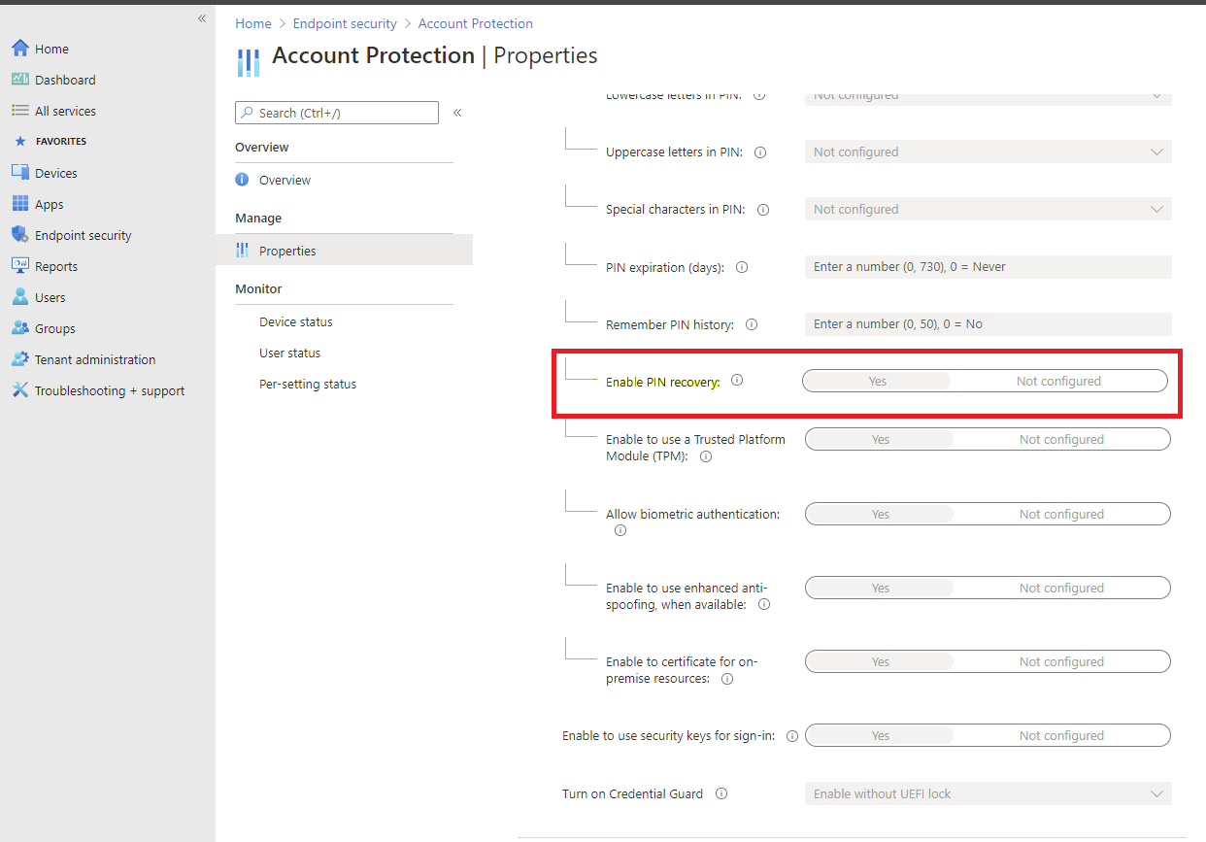Open Per-setting status menu item
This screenshot has width=1206, height=842.
tap(308, 385)
